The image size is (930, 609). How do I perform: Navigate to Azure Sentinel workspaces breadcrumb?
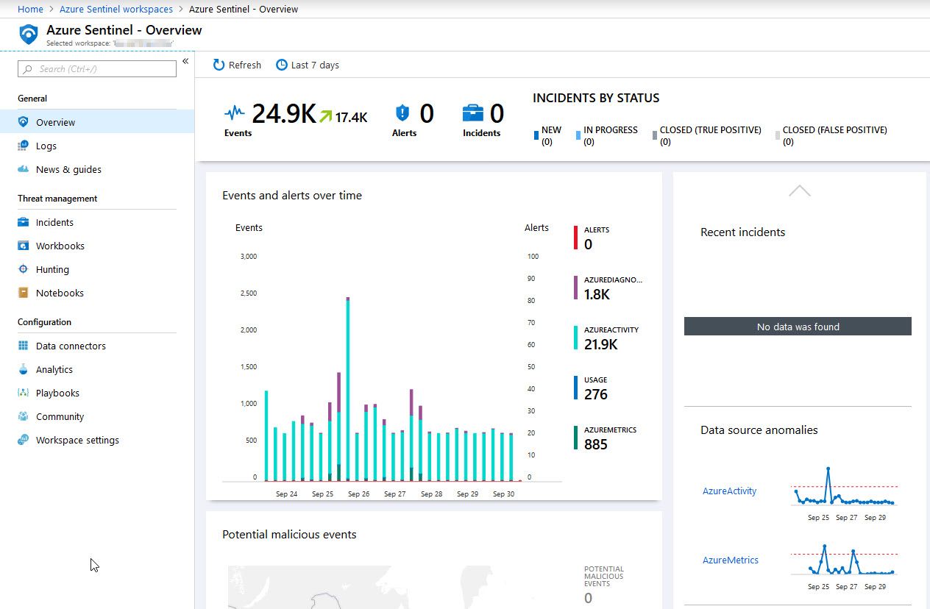[116, 9]
